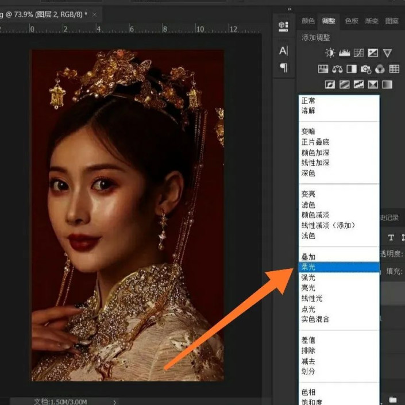The width and height of the screenshot is (405, 405).
Task: Click the 添加调整 label
Action: click(315, 38)
